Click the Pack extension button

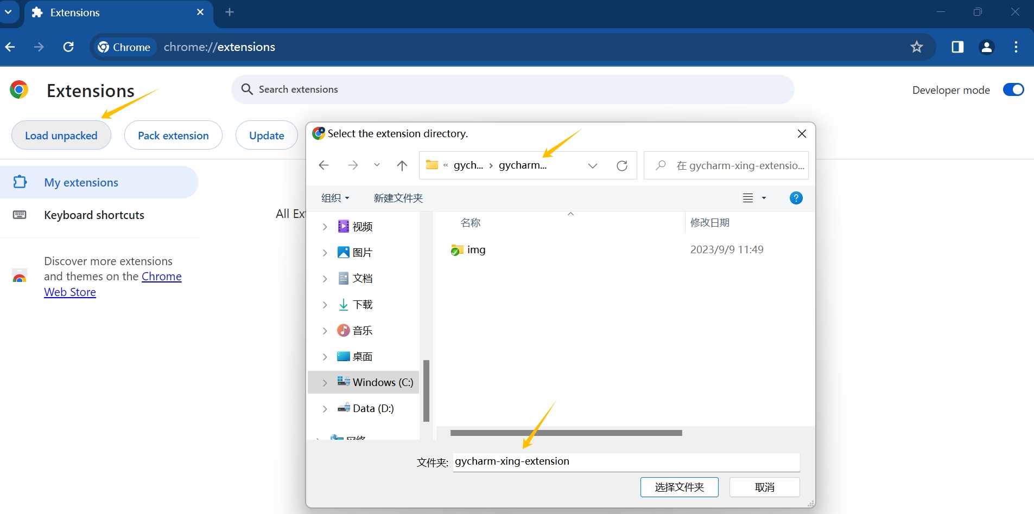[x=173, y=136]
